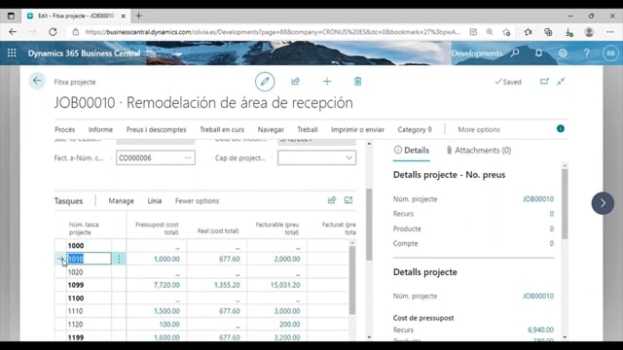Delete the job with trash icon
The height and width of the screenshot is (350, 623).
(x=357, y=82)
